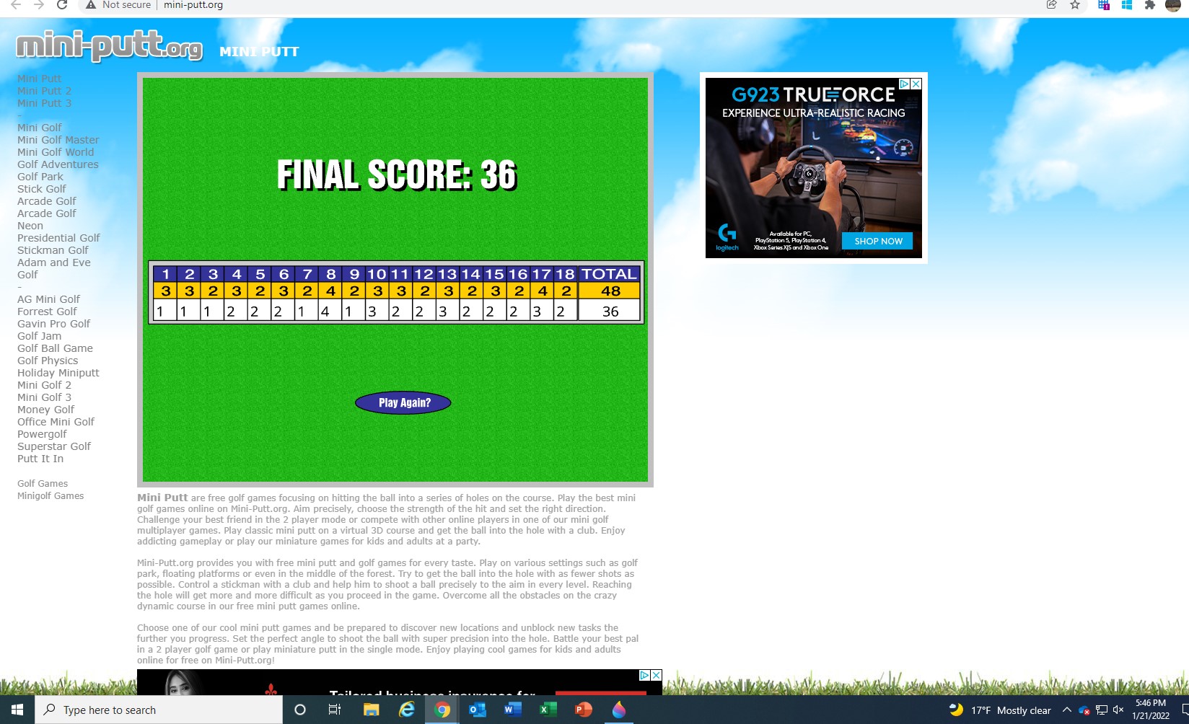
Task: Click the Windows search box
Action: tap(159, 710)
